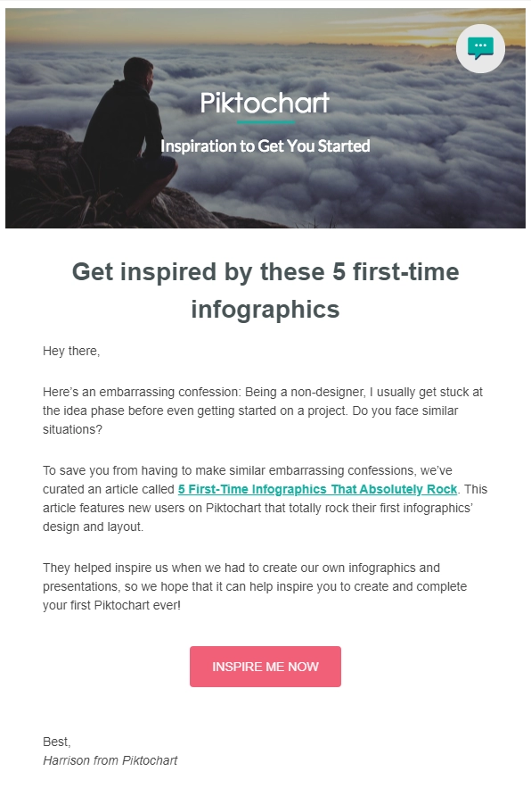Click the tagline Inspiration to Get You Started

[265, 145]
